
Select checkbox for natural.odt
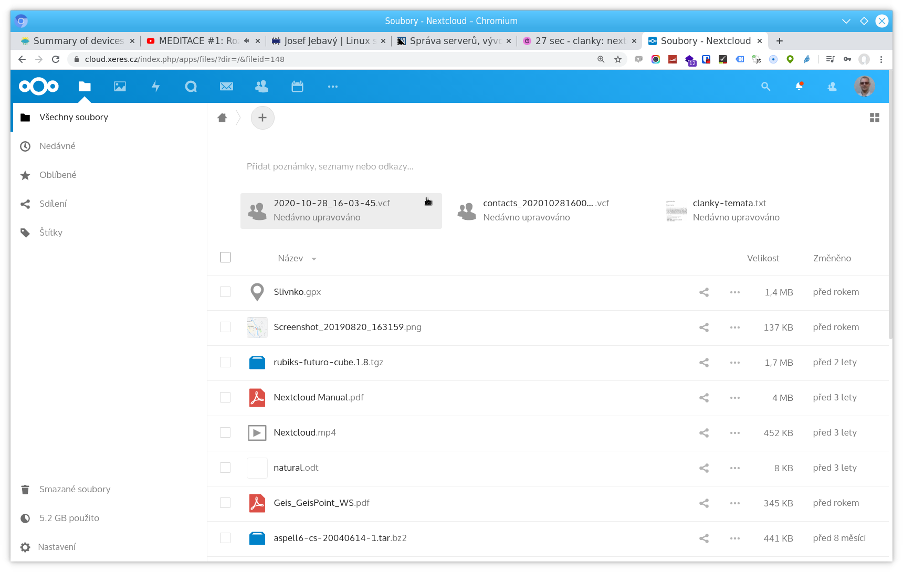(x=225, y=468)
